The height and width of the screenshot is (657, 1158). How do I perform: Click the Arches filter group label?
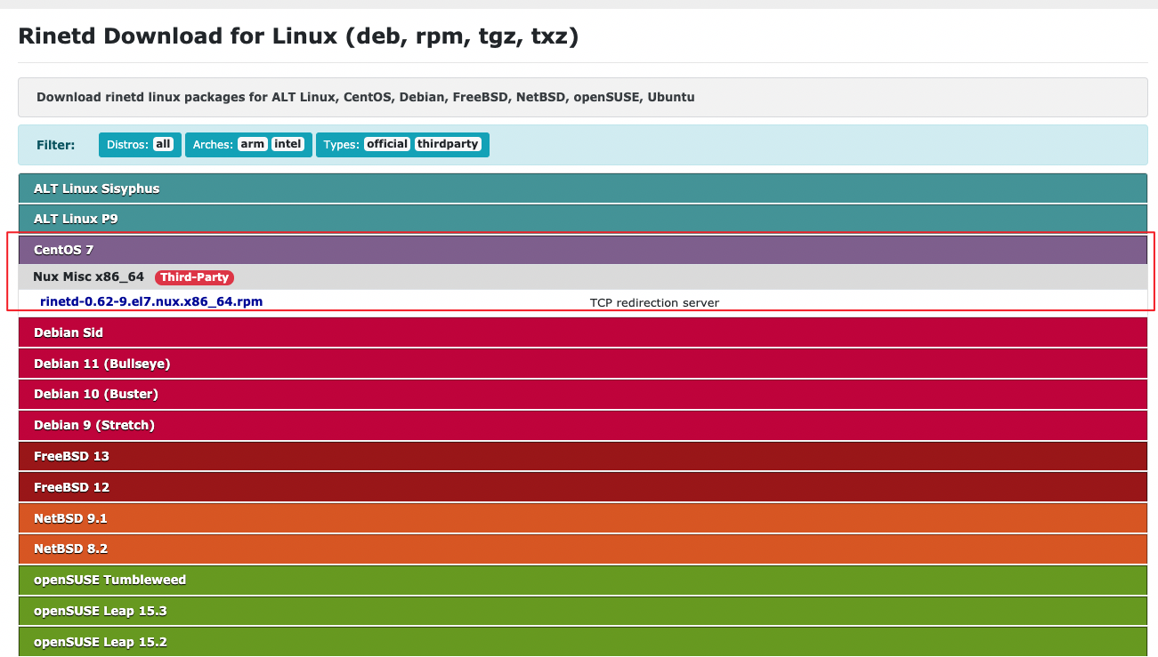tap(213, 145)
